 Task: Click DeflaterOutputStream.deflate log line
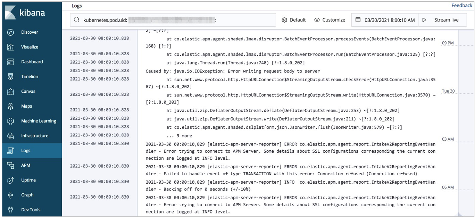coord(283,111)
